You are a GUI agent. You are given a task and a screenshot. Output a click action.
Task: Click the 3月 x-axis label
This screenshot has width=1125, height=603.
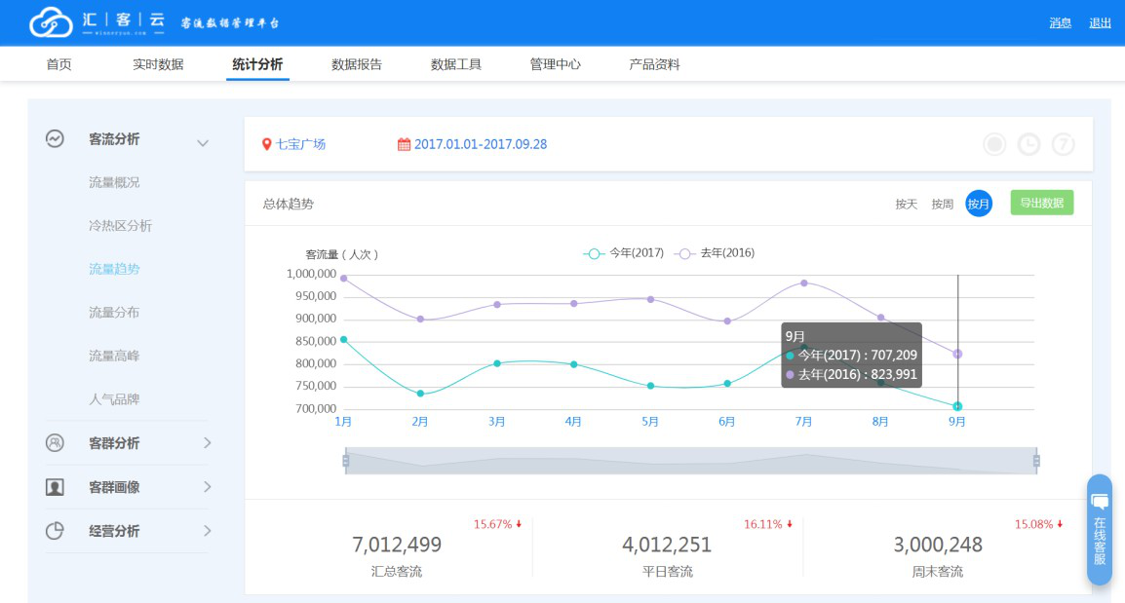pos(496,422)
